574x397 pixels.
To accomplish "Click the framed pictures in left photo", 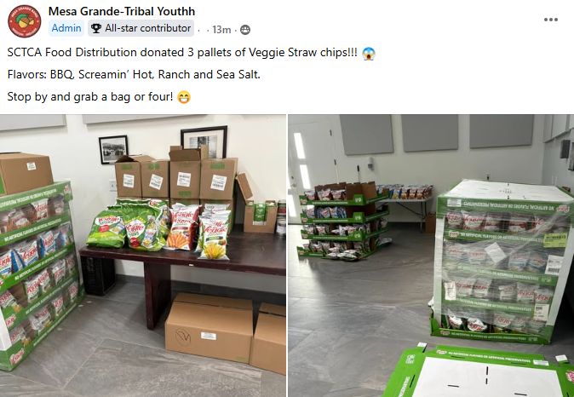I will (163, 145).
